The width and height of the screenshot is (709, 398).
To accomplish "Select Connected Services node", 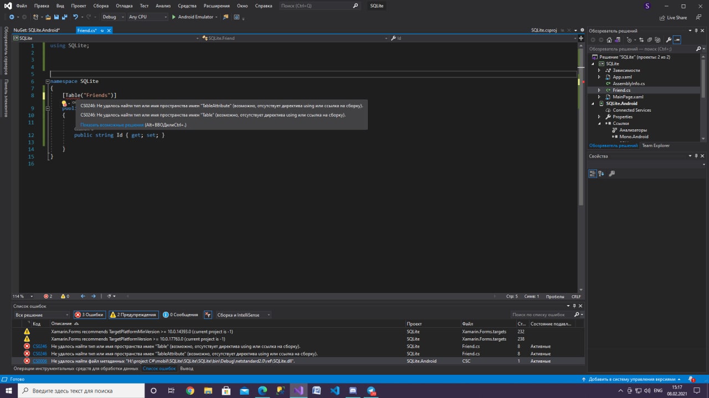I will pyautogui.click(x=631, y=110).
